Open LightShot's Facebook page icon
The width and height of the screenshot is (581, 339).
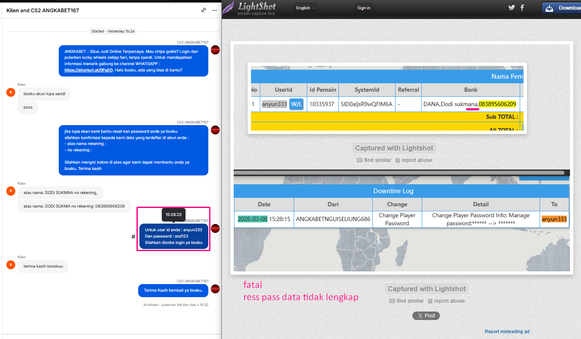522,8
